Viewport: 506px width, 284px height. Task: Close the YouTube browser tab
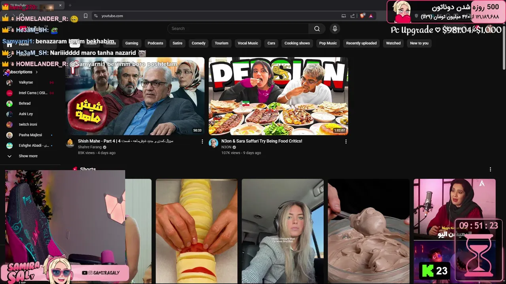[x=60, y=6]
